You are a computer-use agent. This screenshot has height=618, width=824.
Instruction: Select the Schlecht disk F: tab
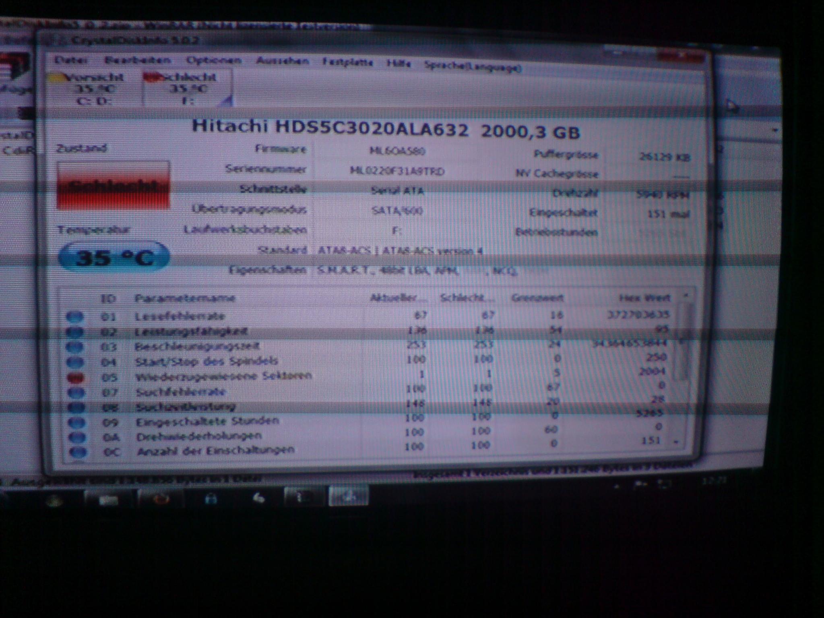(187, 89)
